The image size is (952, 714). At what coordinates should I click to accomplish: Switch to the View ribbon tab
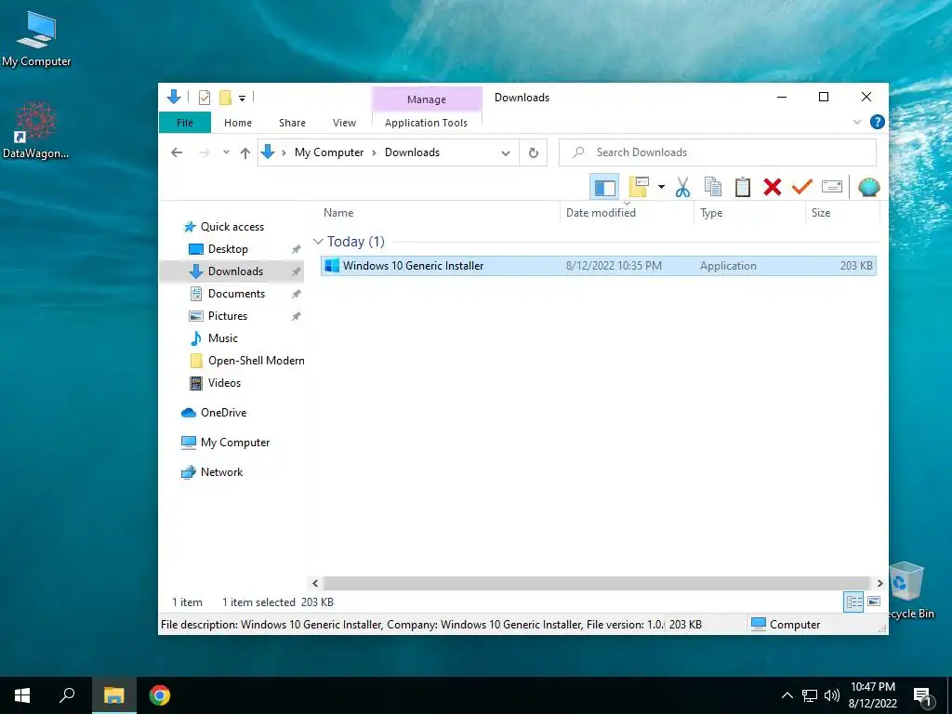pos(344,123)
